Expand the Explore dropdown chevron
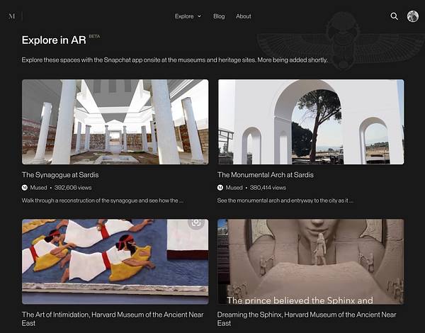Image resolution: width=425 pixels, height=333 pixels. 199,16
